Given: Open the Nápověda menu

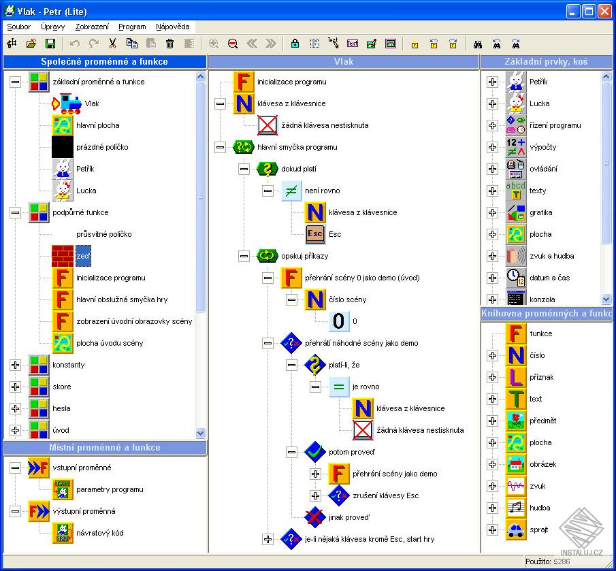Looking at the screenshot, I should tap(172, 27).
